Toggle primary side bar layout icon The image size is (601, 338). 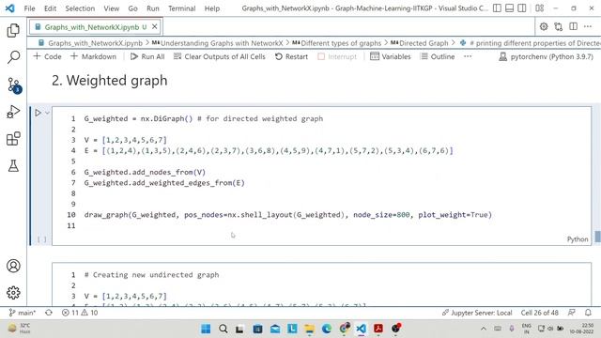click(497, 8)
